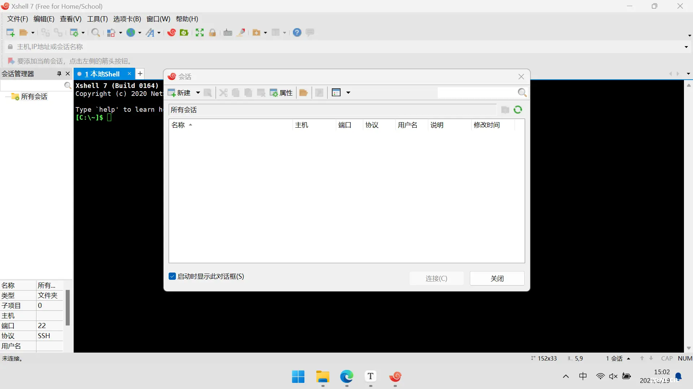The width and height of the screenshot is (693, 389).
Task: Click the Properties (属性) button in session dialog
Action: click(x=281, y=93)
